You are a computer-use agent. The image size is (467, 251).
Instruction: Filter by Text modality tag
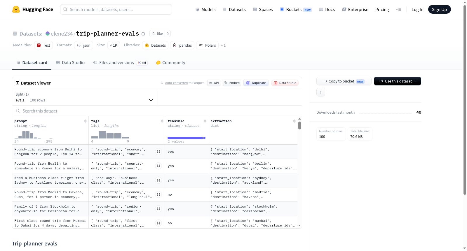point(43,45)
